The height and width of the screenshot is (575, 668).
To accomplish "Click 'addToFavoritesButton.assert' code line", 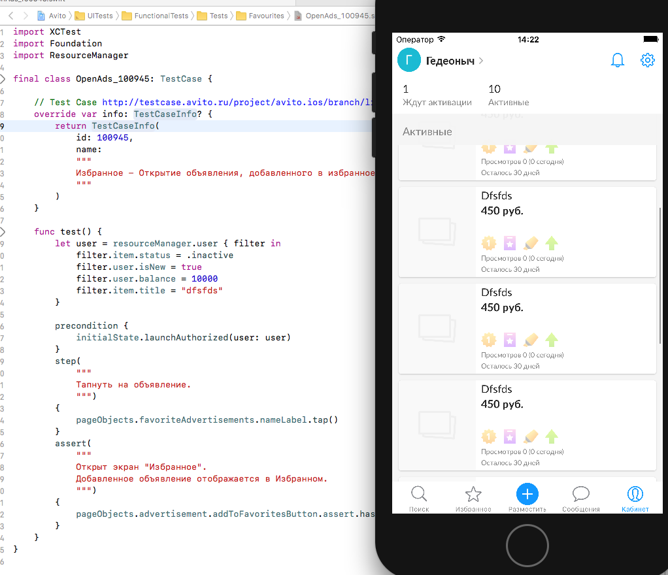I will click(x=225, y=514).
